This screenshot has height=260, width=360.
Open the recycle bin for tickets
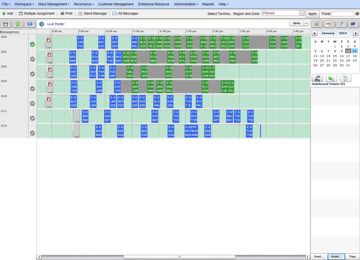tap(345, 78)
